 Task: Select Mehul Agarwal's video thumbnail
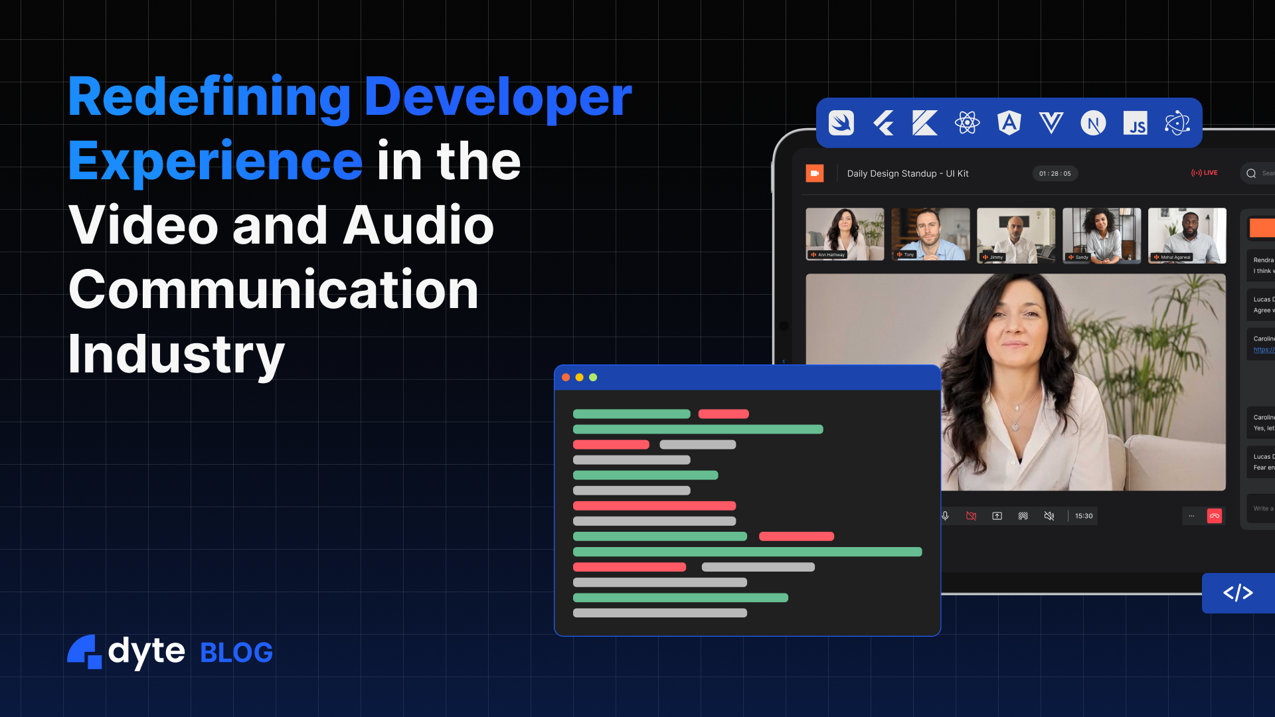pos(1187,235)
